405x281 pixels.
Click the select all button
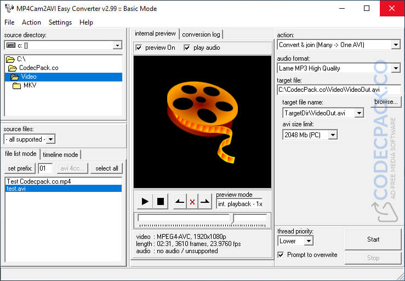107,168
